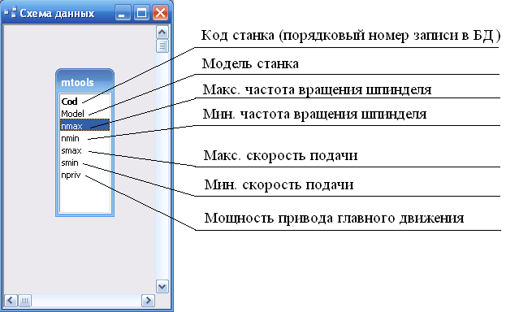Close the Схема данных window

(160, 13)
